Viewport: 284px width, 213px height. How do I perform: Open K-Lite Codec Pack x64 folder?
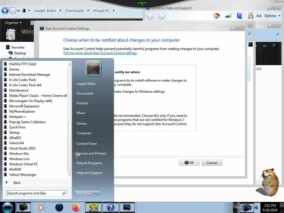point(25,85)
